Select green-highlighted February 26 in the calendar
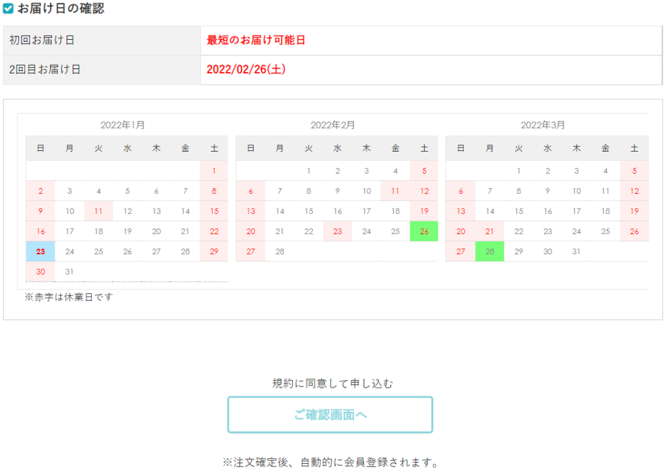The width and height of the screenshot is (666, 473). [x=424, y=231]
